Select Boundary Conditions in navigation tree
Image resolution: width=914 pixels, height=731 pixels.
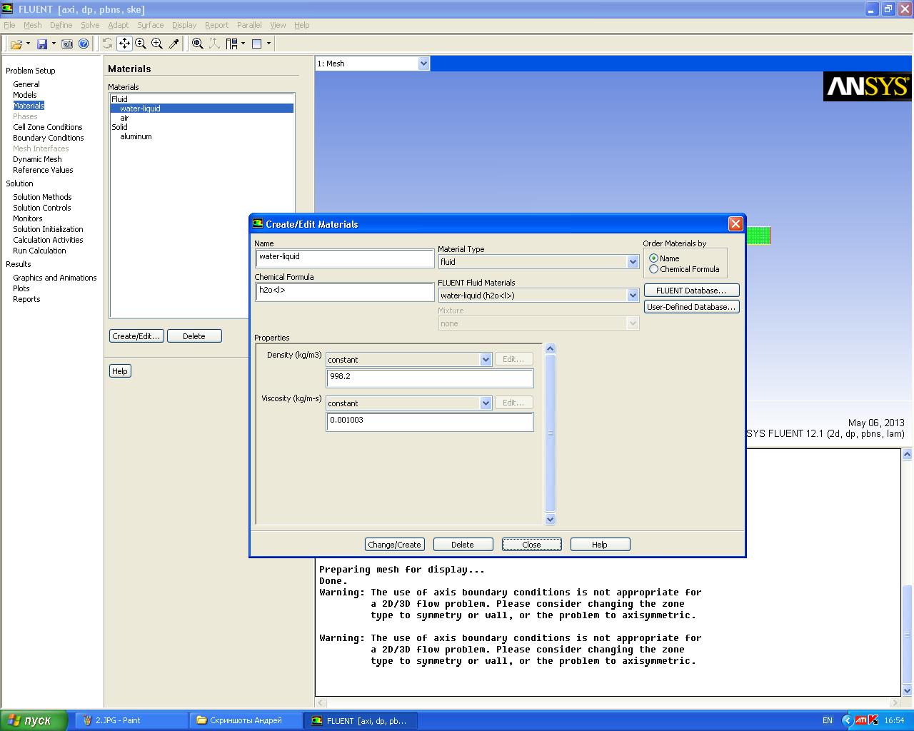click(x=49, y=138)
